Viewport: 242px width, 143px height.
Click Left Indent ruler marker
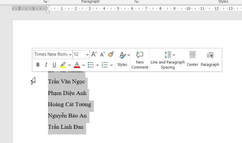click(48, 12)
